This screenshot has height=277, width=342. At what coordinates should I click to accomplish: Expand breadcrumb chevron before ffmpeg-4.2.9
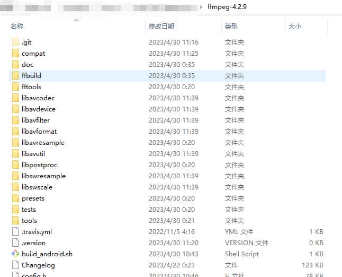201,7
